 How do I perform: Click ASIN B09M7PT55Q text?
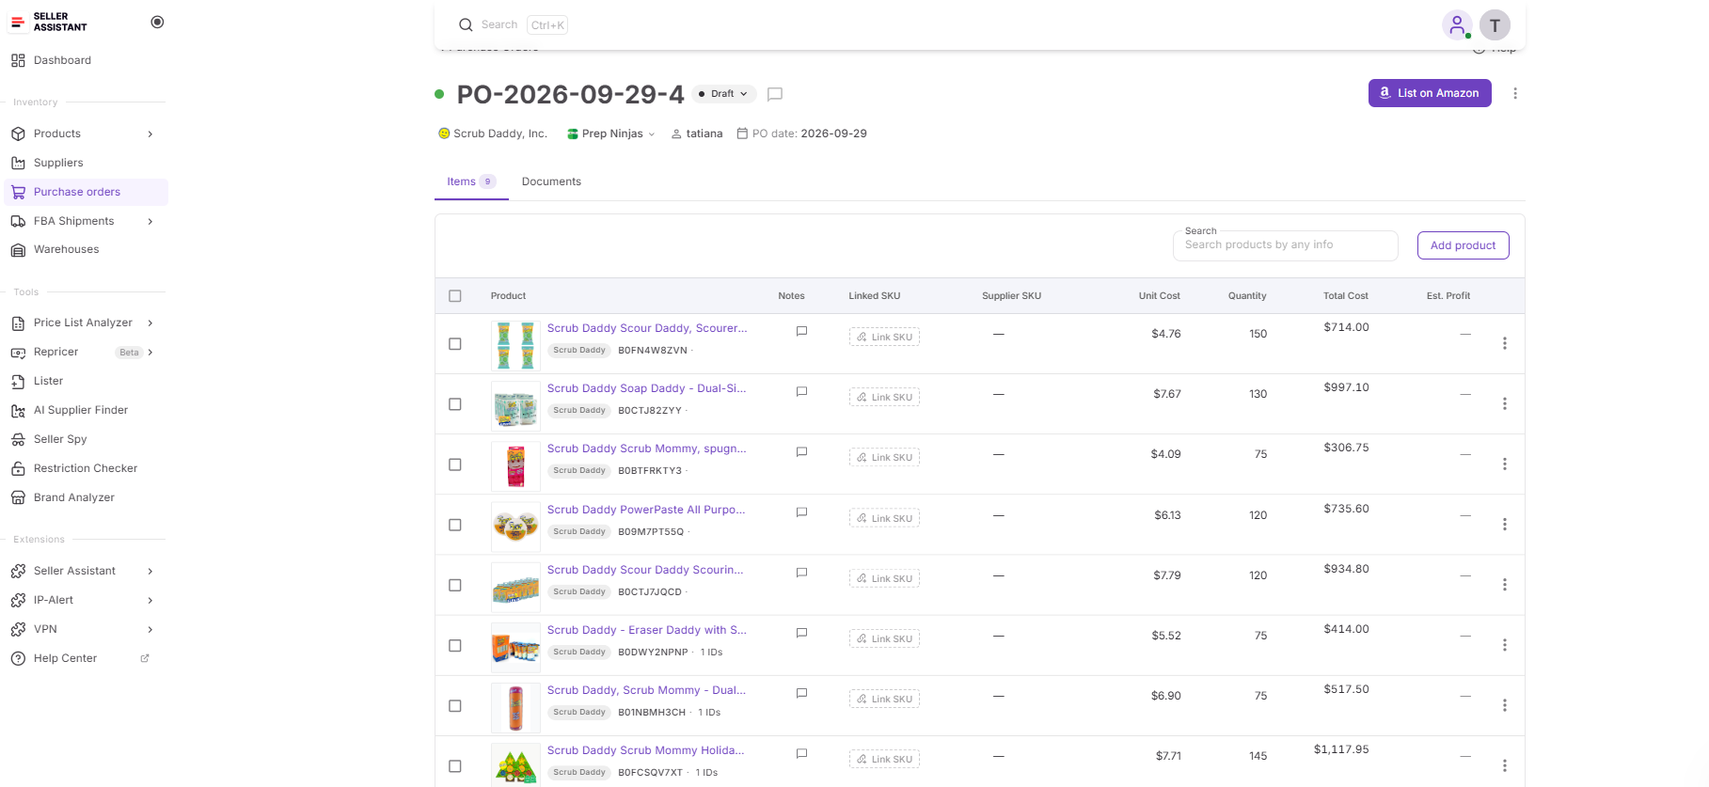pyautogui.click(x=651, y=531)
